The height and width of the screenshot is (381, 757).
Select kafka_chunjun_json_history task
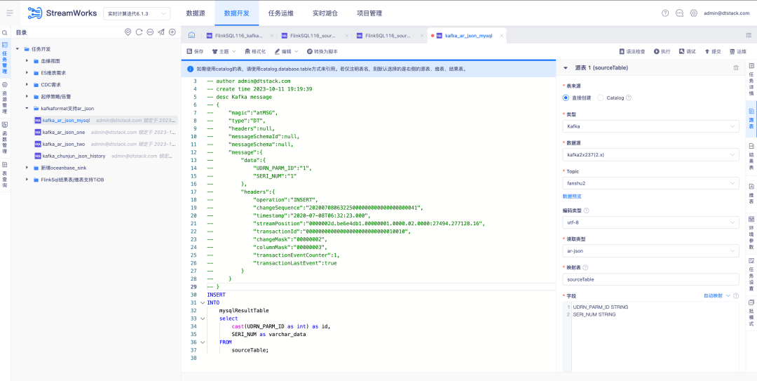(74, 156)
